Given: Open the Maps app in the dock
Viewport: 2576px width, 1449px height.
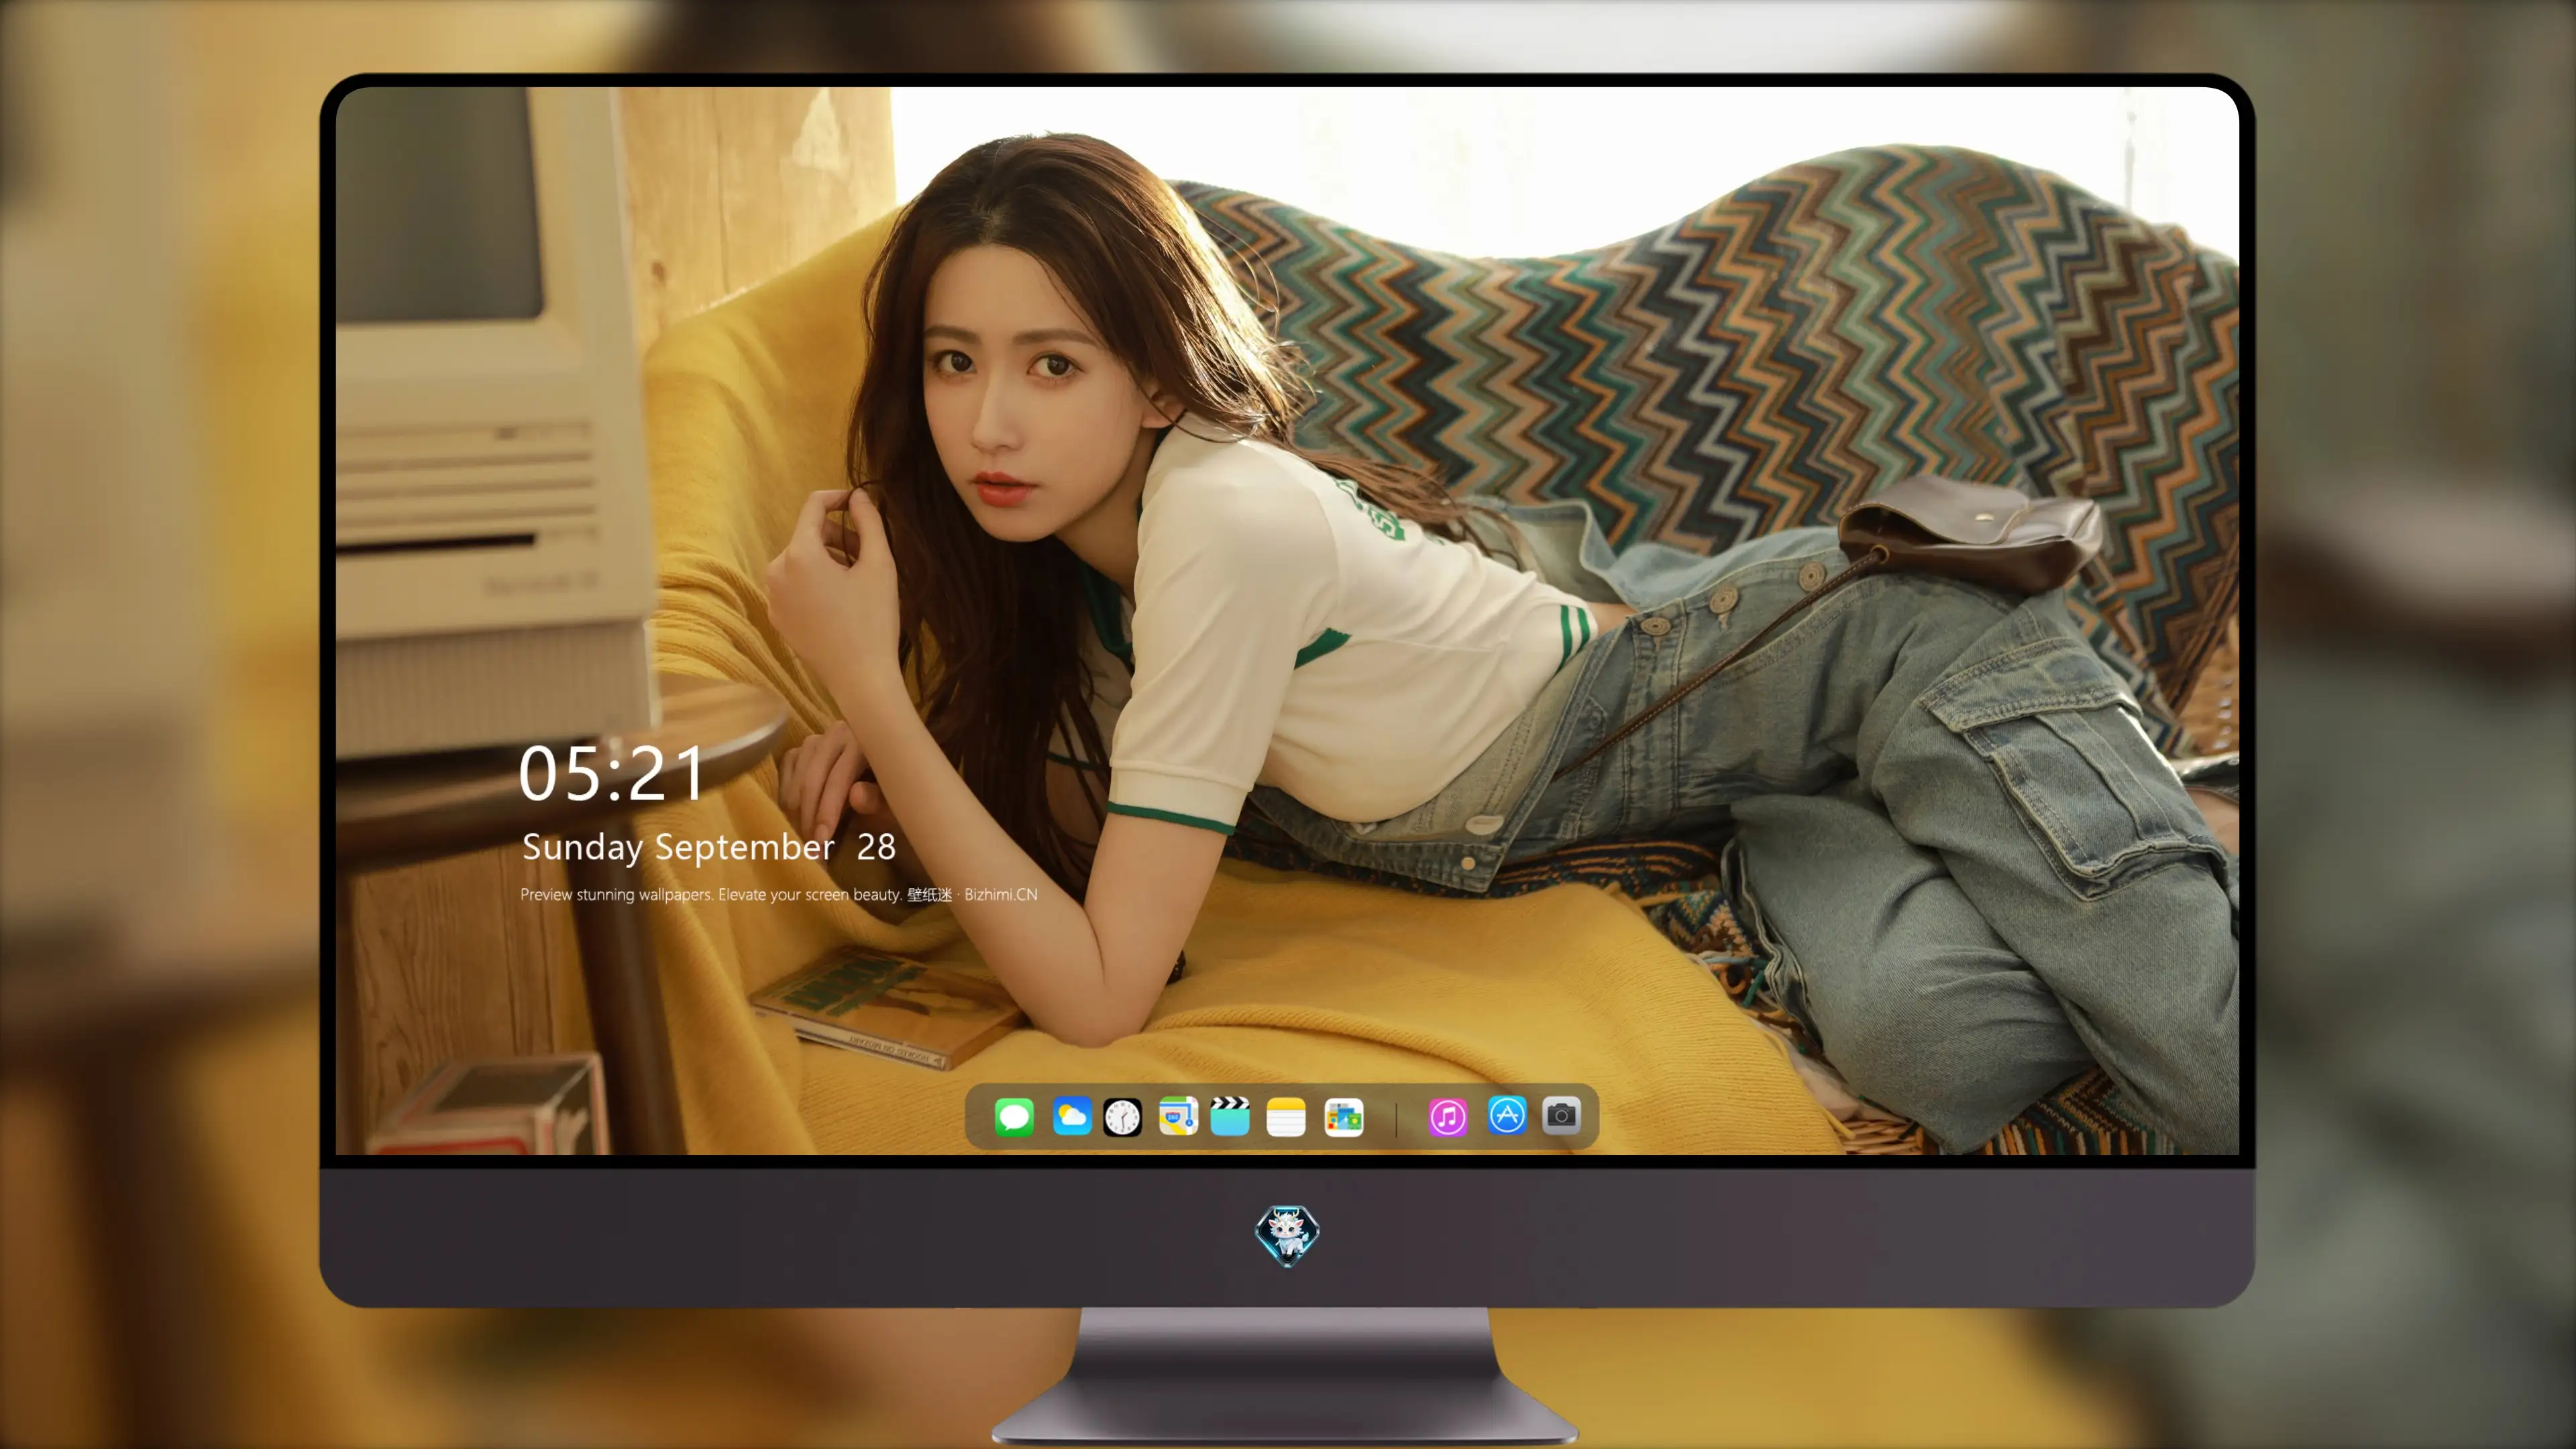Looking at the screenshot, I should point(1178,1116).
